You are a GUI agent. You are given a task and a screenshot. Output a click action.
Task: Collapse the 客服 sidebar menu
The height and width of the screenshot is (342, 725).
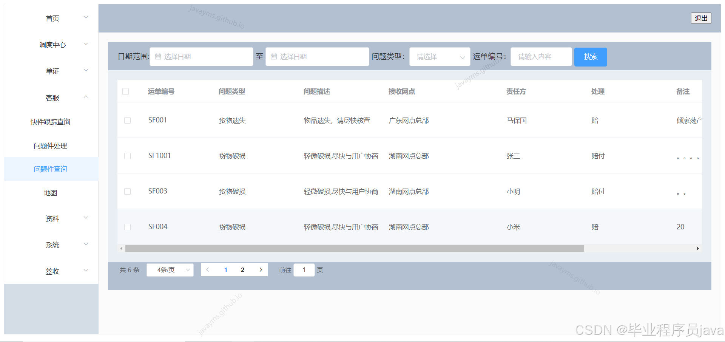click(x=51, y=97)
